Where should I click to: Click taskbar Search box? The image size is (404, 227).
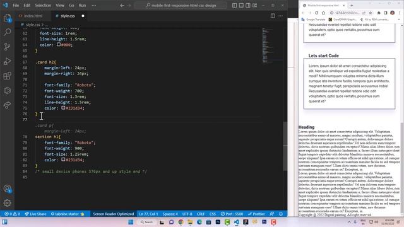(146, 222)
